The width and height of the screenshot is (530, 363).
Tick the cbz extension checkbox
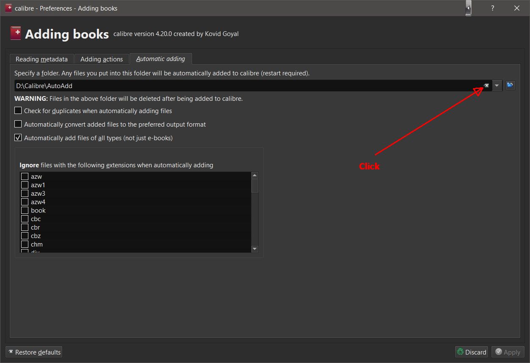coord(25,236)
